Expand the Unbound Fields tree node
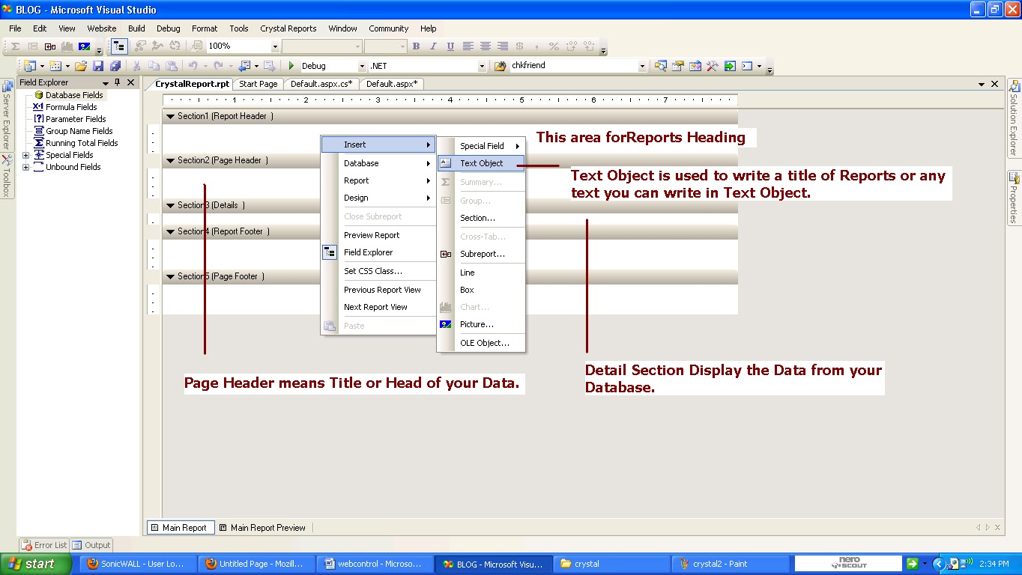 pyautogui.click(x=26, y=167)
